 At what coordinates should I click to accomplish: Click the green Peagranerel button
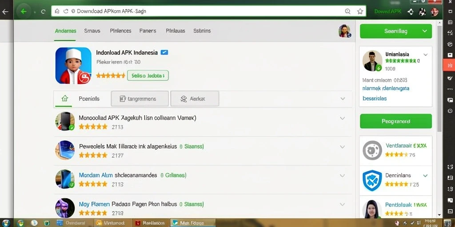point(396,121)
